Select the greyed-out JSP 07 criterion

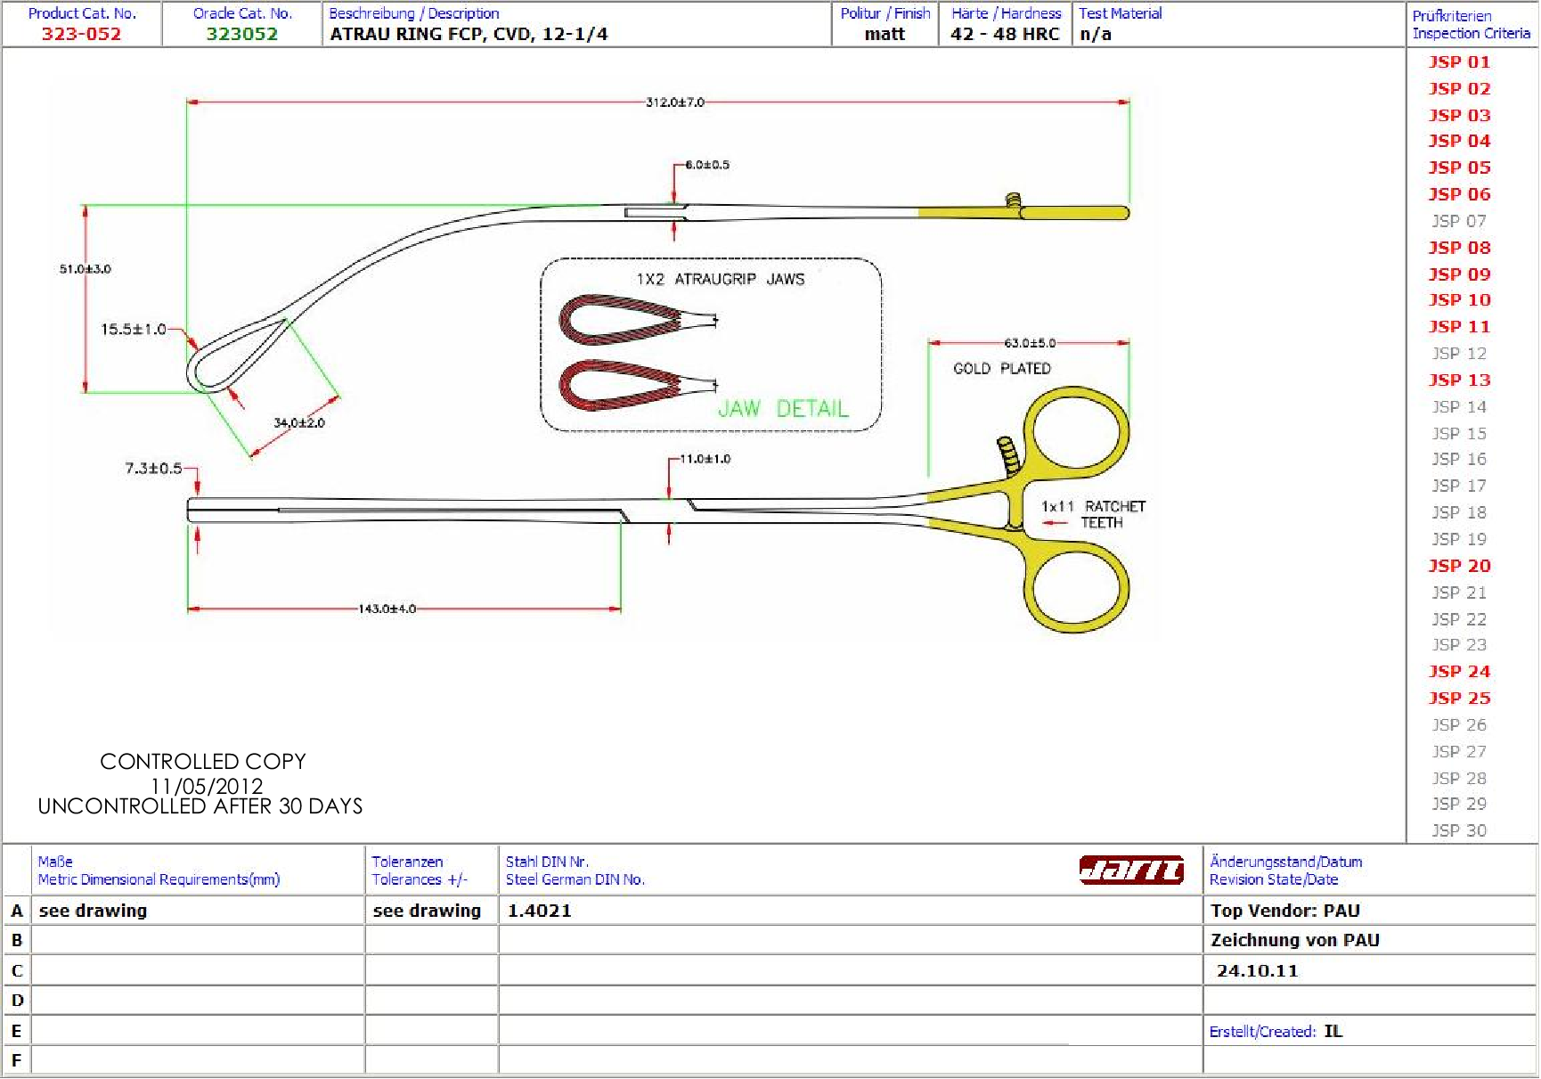(1459, 221)
